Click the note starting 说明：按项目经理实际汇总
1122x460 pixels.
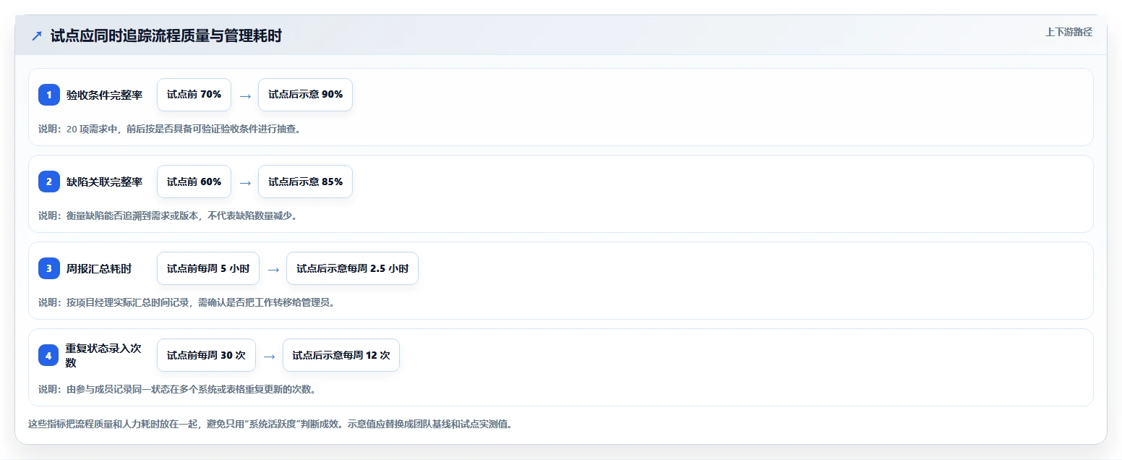pos(187,302)
